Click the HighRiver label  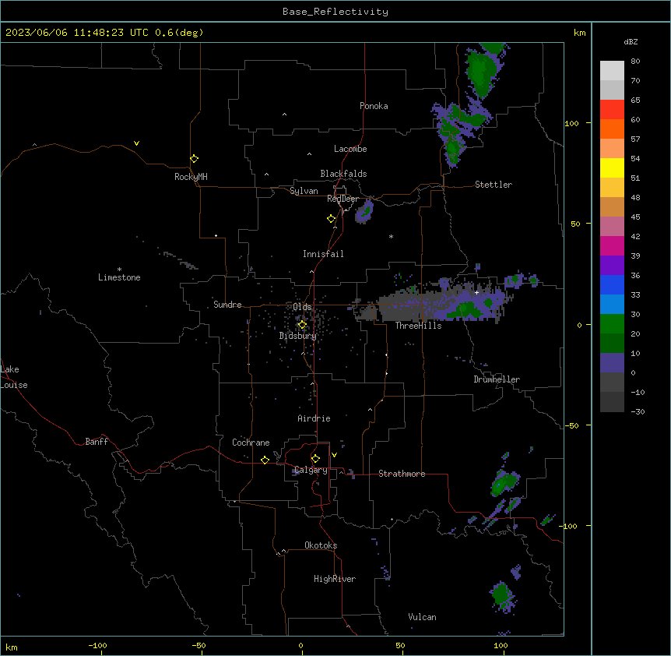(x=335, y=579)
